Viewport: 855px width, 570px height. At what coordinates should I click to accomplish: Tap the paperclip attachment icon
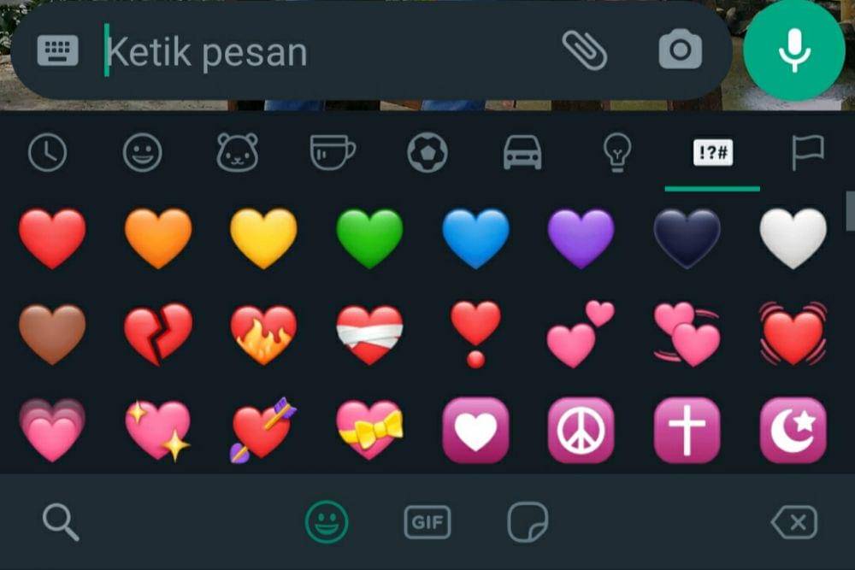coord(585,50)
